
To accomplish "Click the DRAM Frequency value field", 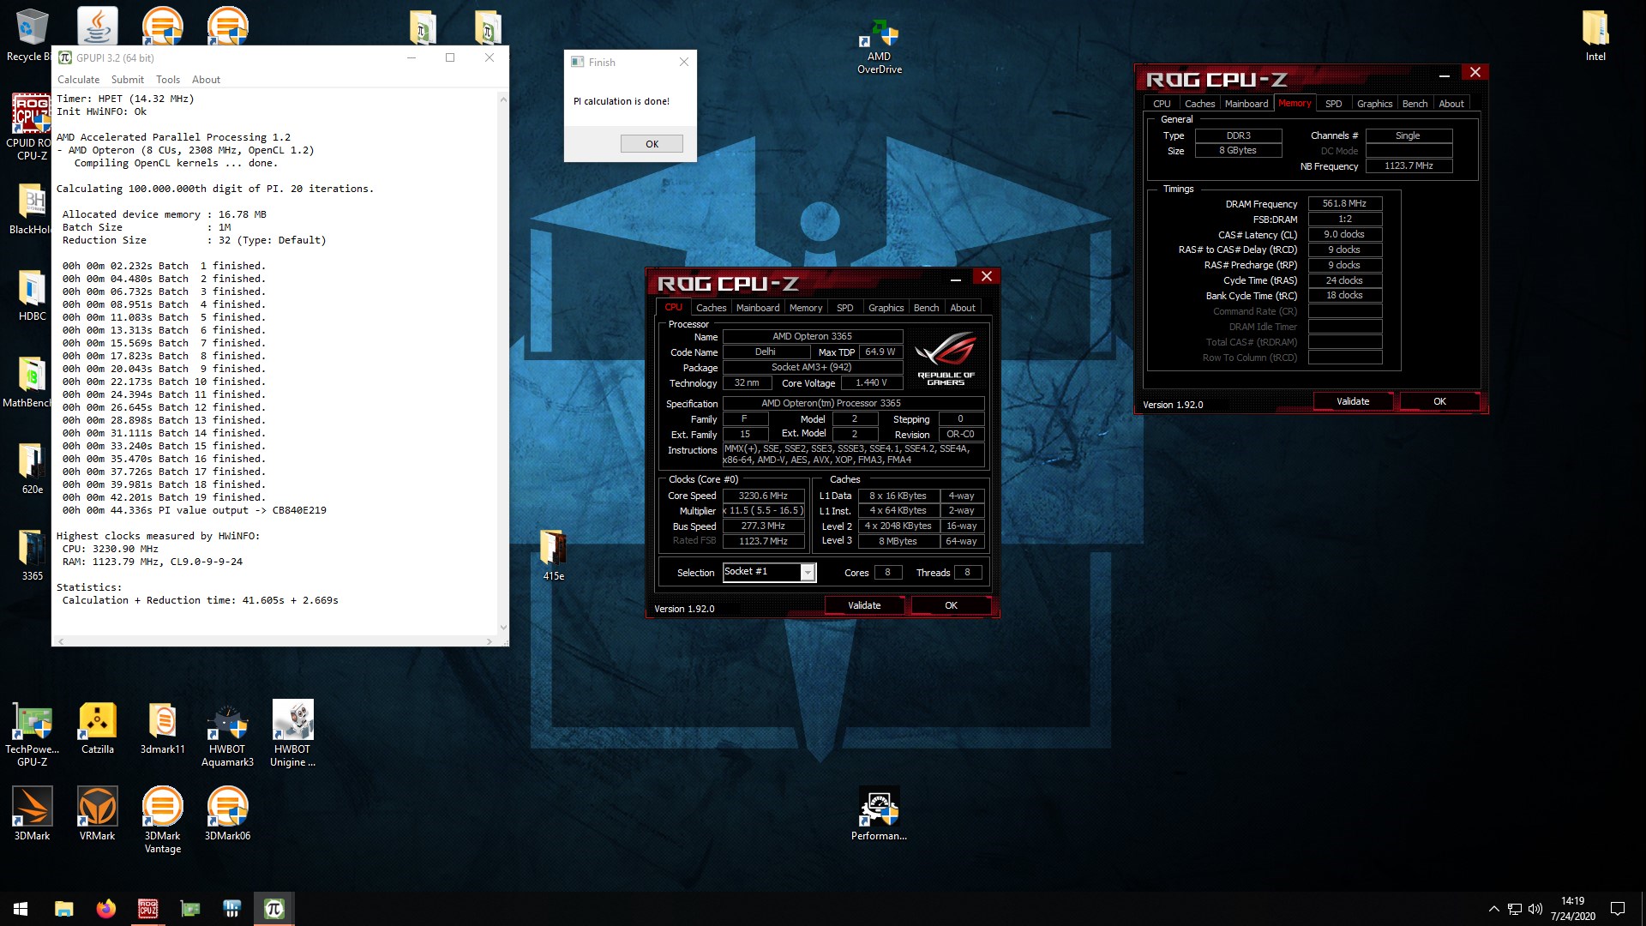I will 1344,204.
